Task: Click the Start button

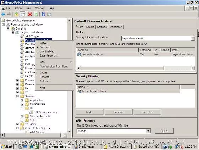Action: (7, 146)
